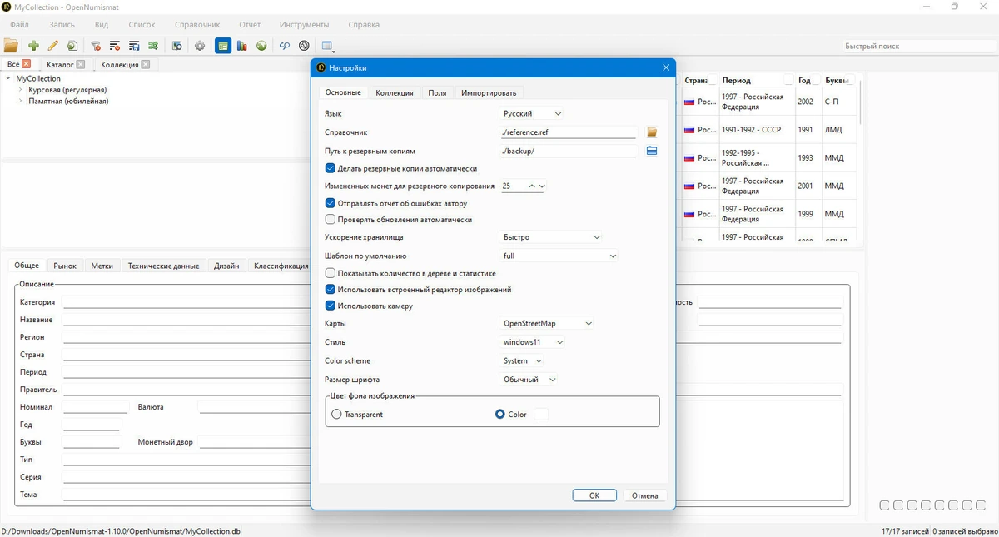Open the Справочник menu

[197, 25]
